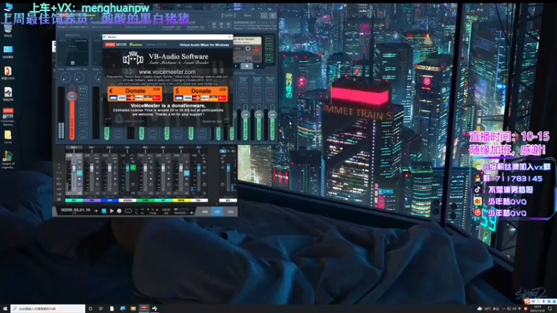Click VBAN button in Voicemeeter header
Image resolution: width=557 pixels, height=313 pixels.
point(229,15)
